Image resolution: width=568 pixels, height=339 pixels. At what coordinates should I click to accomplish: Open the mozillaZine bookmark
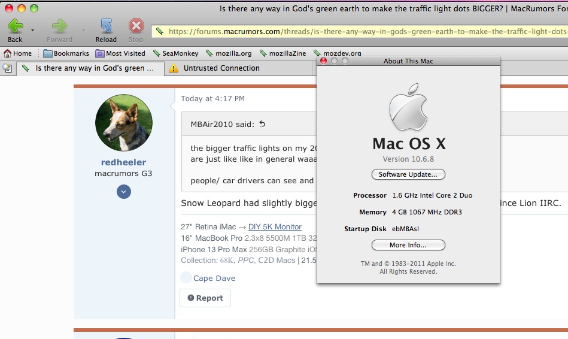tap(283, 53)
